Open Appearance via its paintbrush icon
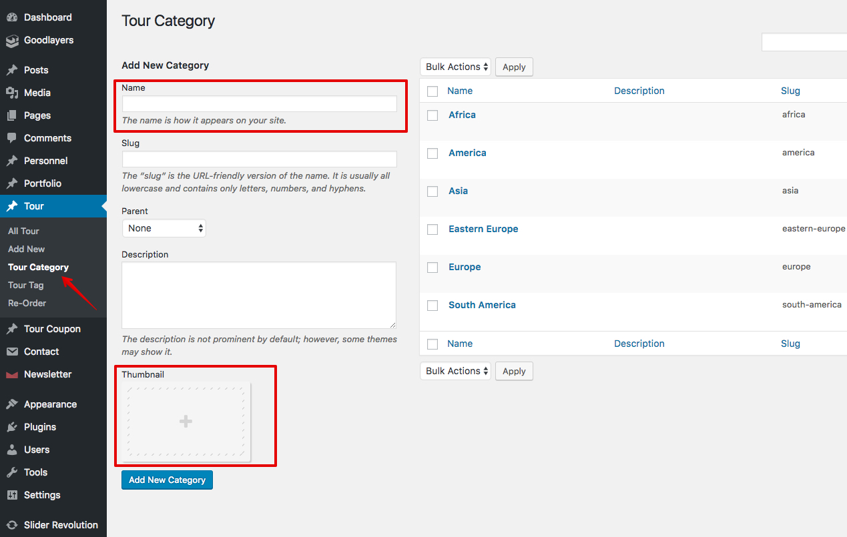The width and height of the screenshot is (847, 537). point(12,404)
